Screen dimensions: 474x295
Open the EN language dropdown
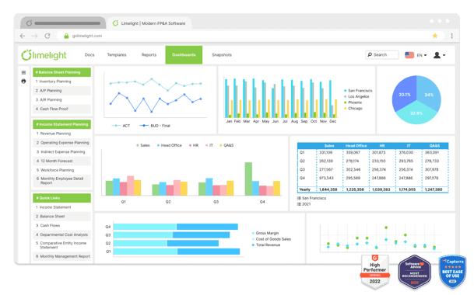422,55
